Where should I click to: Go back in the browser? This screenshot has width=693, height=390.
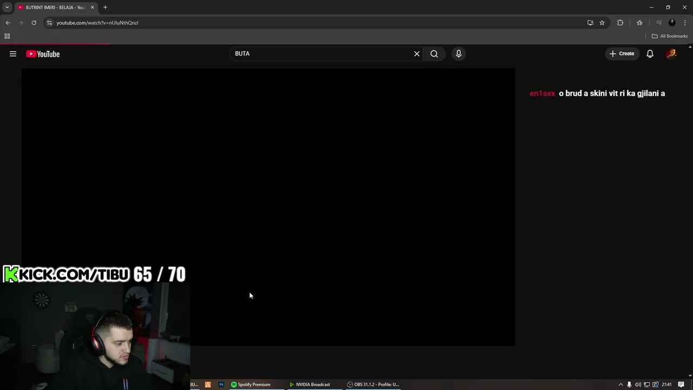coord(8,23)
